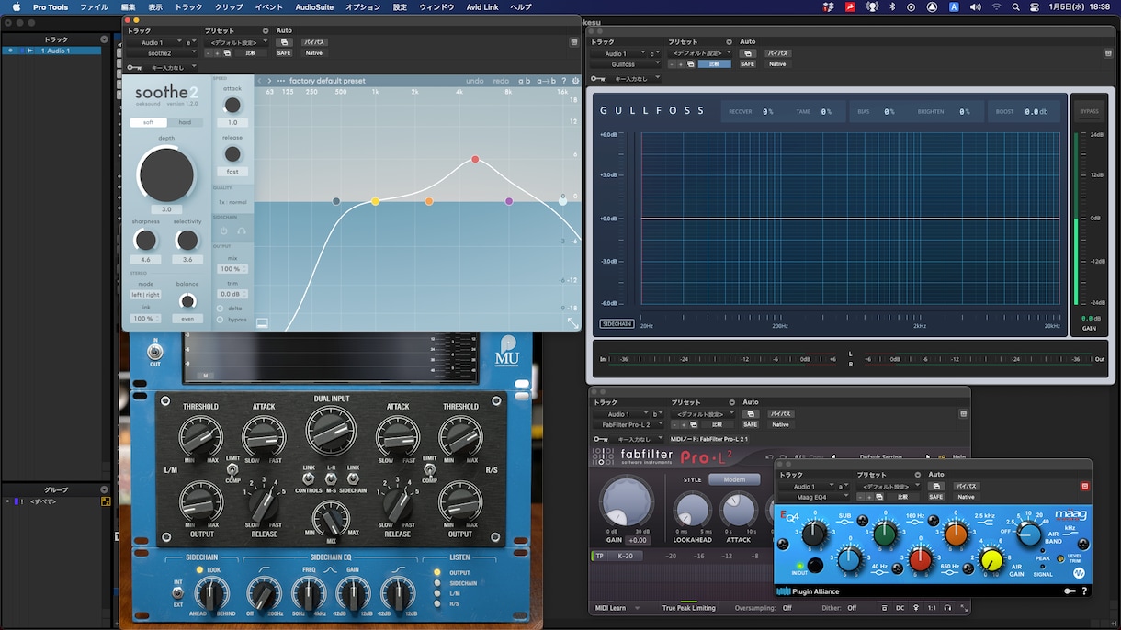The width and height of the screenshot is (1121, 630).
Task: Open the ファイル menu
Action: click(94, 6)
